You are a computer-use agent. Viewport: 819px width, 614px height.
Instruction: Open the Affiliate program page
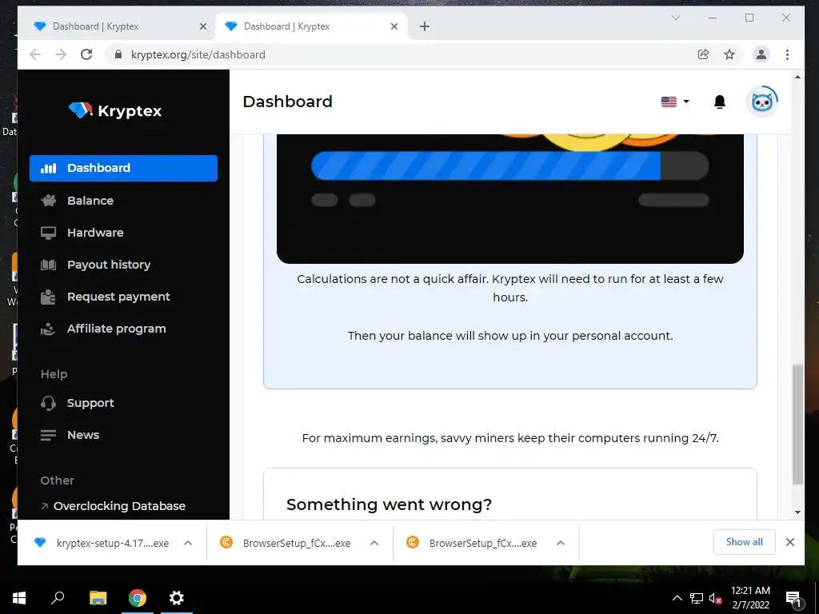pyautogui.click(x=117, y=329)
